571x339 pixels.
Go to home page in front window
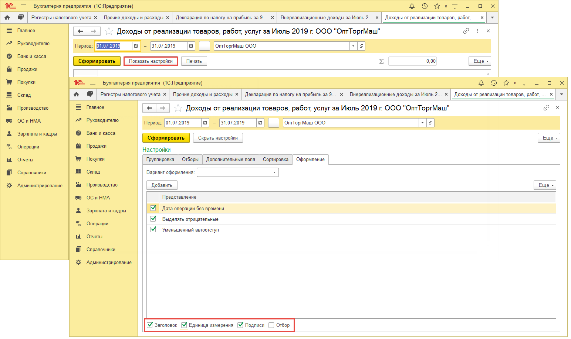pos(76,95)
